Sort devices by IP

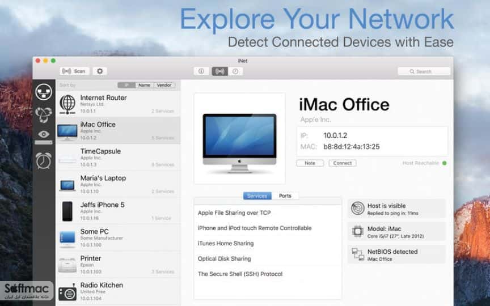point(126,85)
